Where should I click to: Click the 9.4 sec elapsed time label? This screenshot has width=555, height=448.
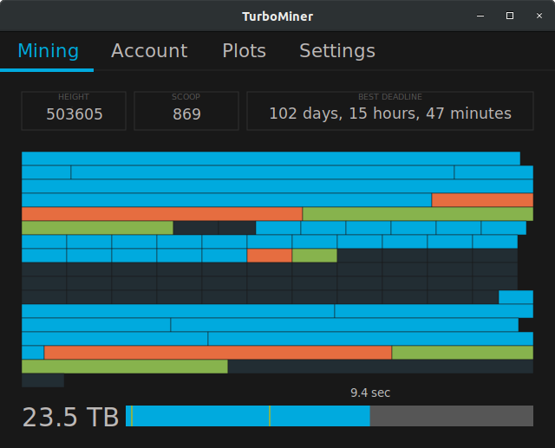coord(370,393)
